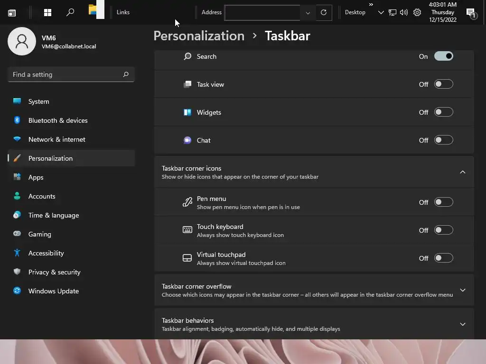The image size is (486, 364).
Task: Click the Links toolbar label
Action: (123, 12)
